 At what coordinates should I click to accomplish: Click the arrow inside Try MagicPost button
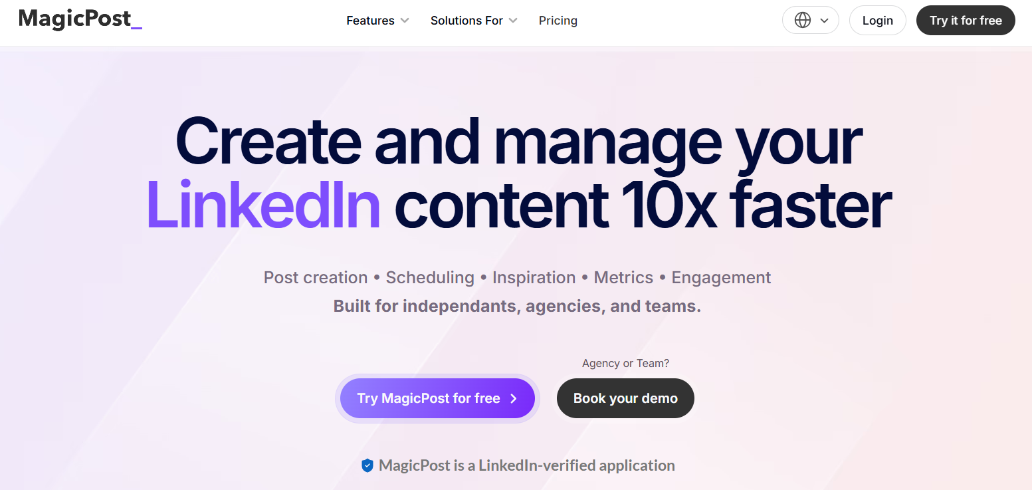pos(513,399)
